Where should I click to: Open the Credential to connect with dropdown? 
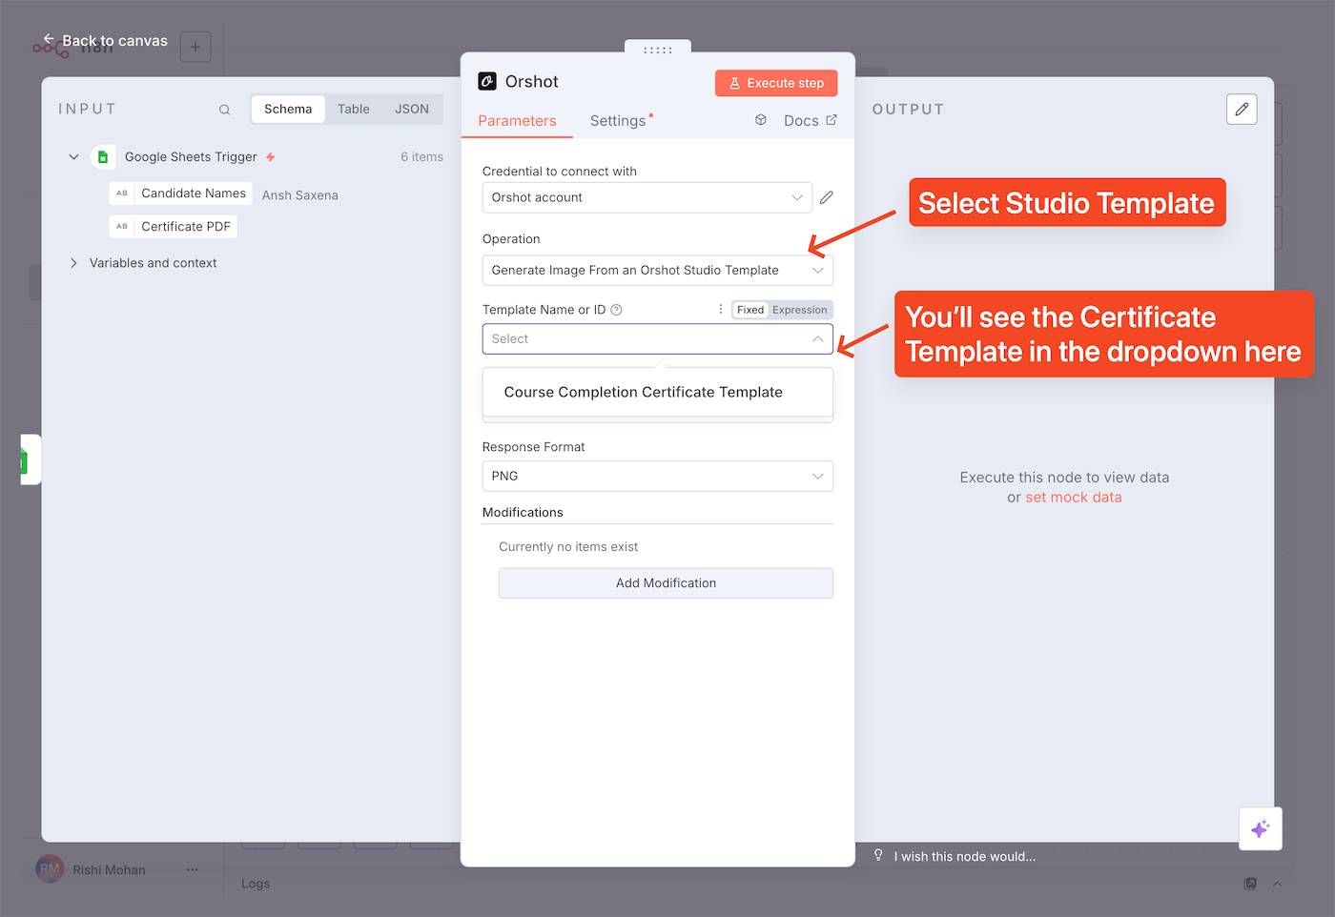pos(647,197)
